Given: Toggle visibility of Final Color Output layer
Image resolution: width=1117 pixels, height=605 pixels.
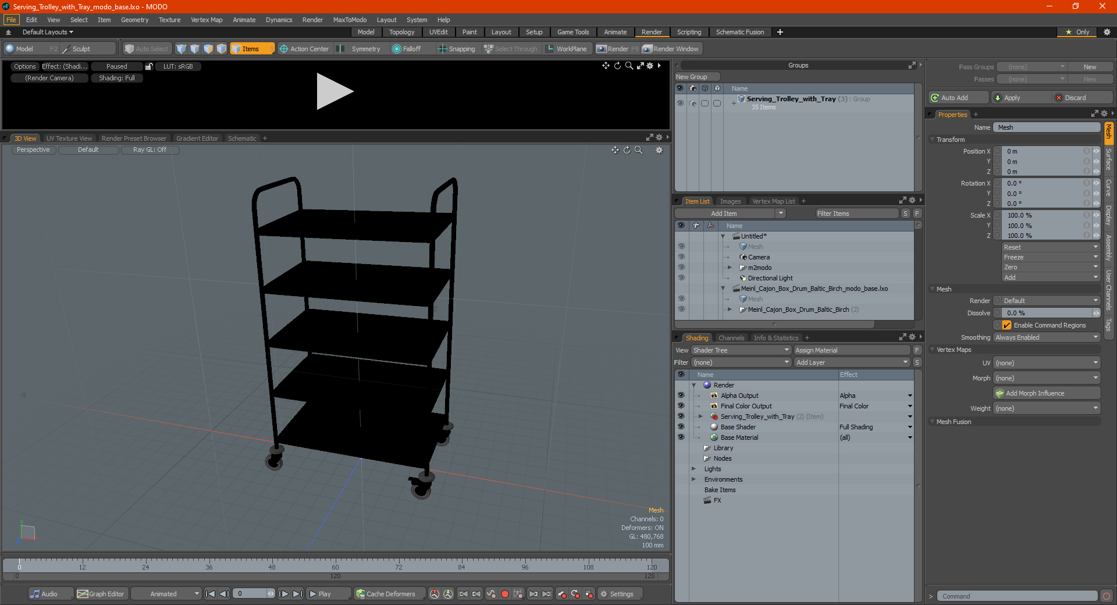Looking at the screenshot, I should 681,406.
